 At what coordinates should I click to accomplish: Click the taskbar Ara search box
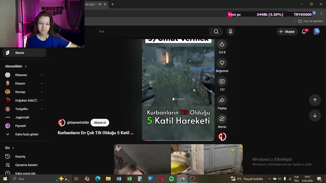point(40,179)
